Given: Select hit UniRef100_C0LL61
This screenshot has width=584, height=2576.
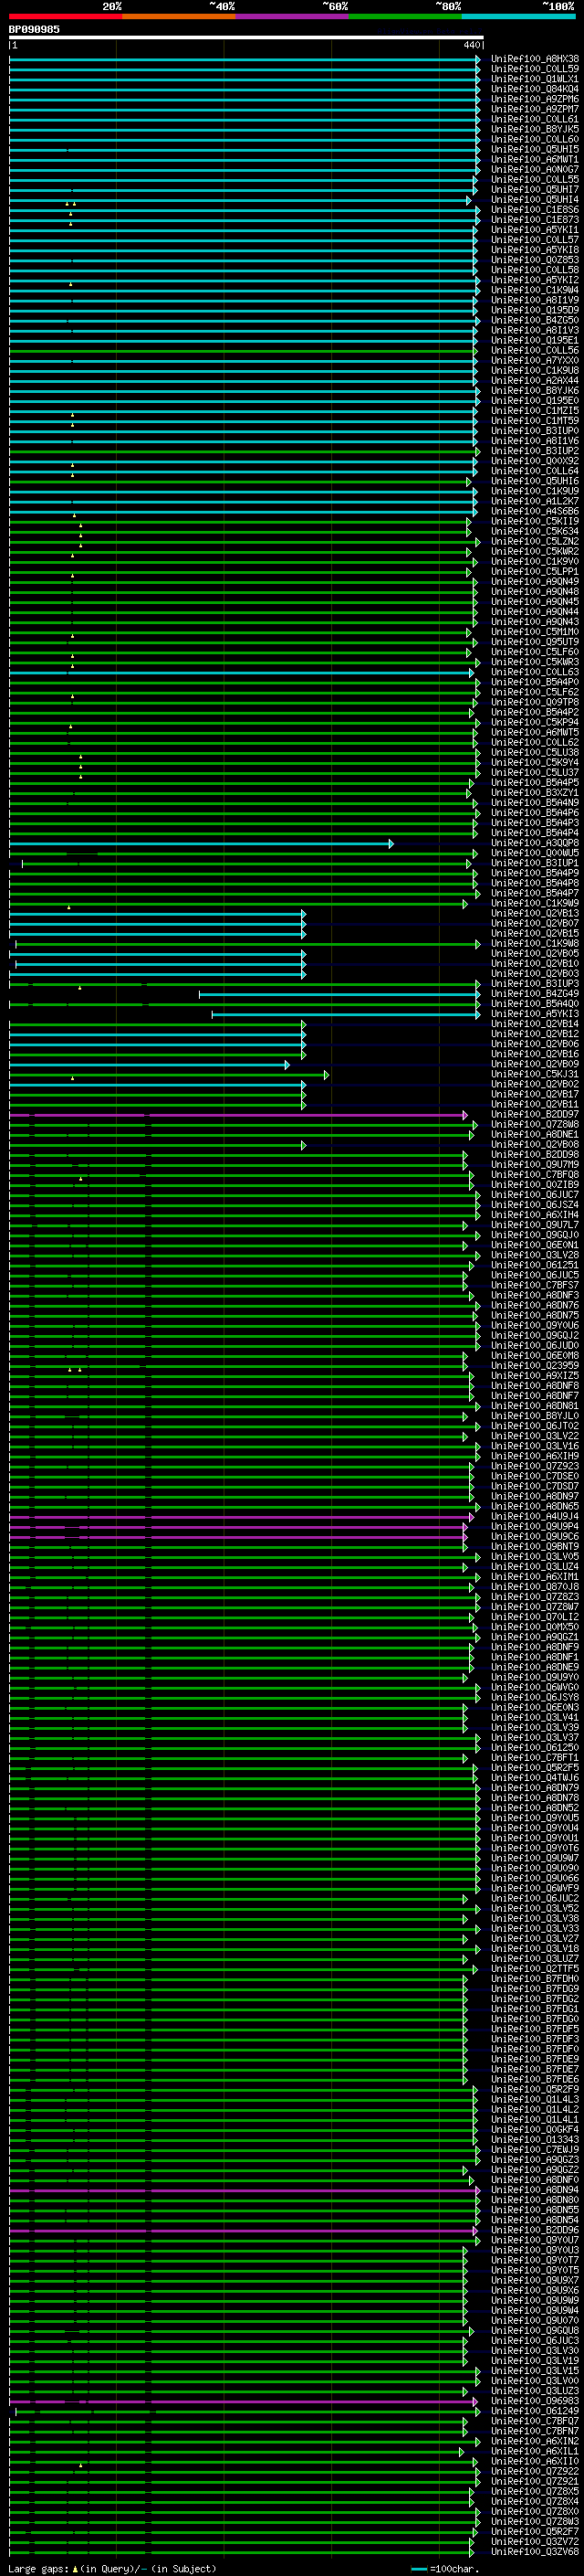Looking at the screenshot, I should [535, 119].
